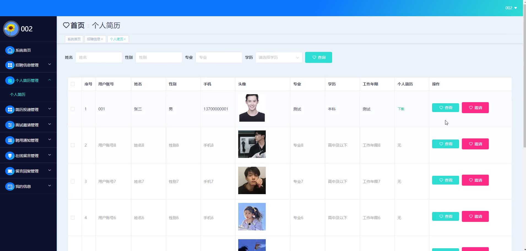Click the 专业7 cell
The image size is (526, 251).
pyautogui.click(x=298, y=182)
